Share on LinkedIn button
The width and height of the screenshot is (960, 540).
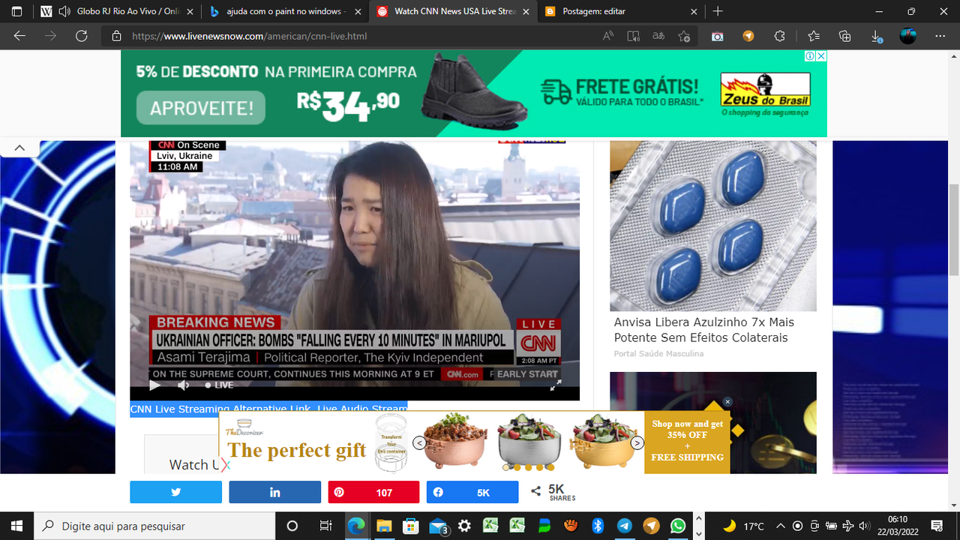click(x=274, y=492)
